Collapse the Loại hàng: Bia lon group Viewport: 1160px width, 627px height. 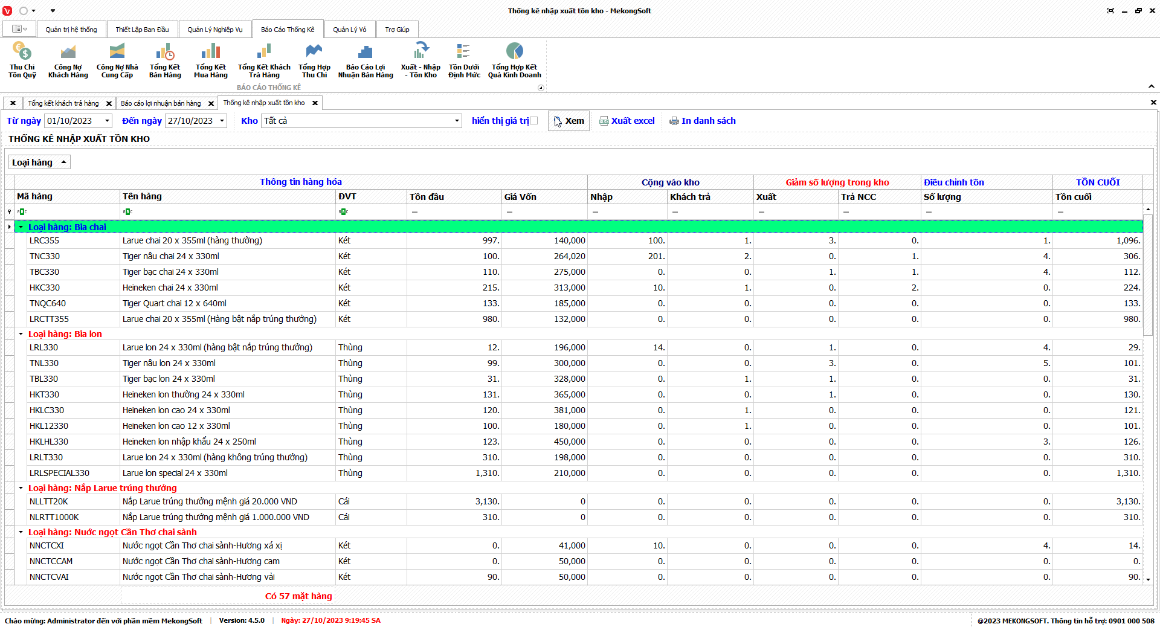(x=21, y=334)
